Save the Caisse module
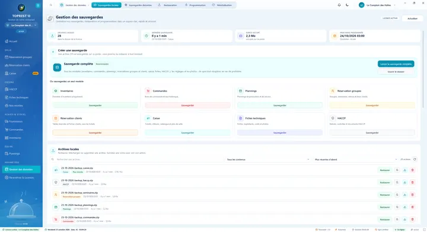The image size is (427, 232). (x=187, y=133)
